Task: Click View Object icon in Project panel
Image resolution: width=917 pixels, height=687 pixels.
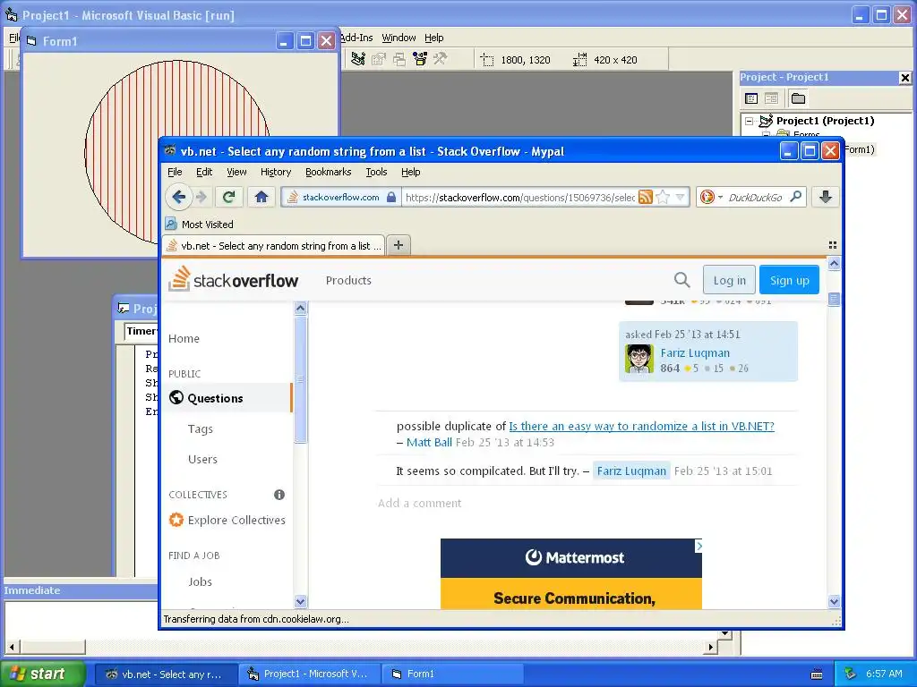Action: (771, 98)
